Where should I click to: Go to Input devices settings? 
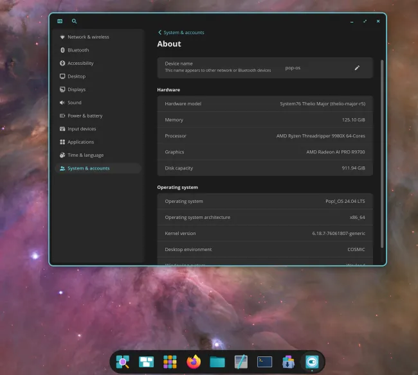98,129
